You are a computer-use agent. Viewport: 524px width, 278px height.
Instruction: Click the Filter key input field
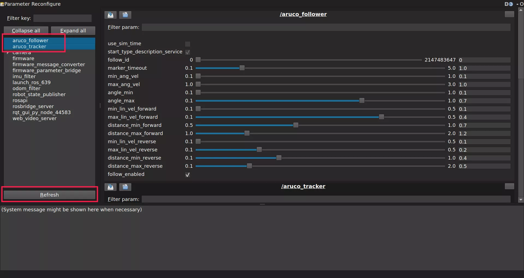pos(62,18)
